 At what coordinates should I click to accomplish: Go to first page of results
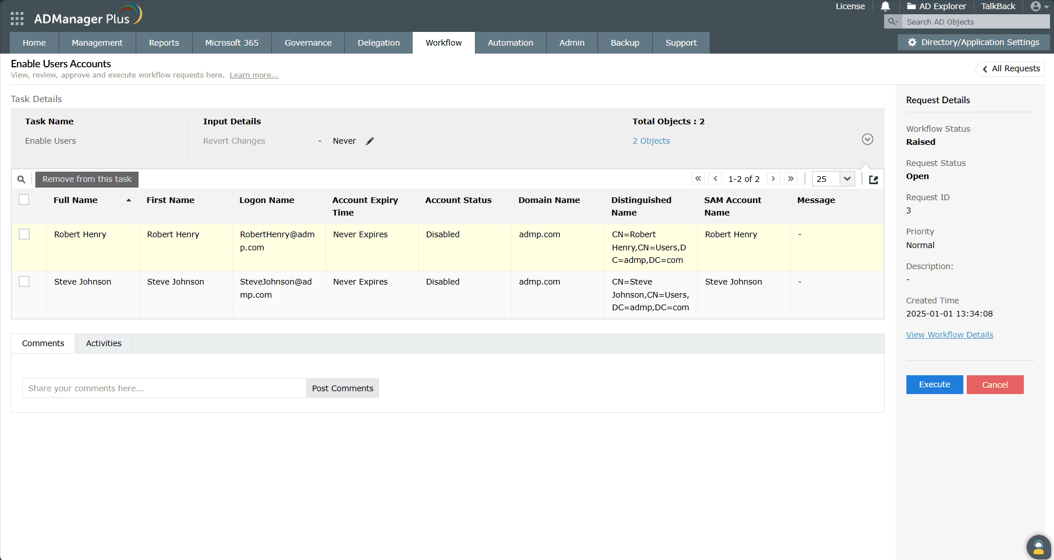pos(698,178)
